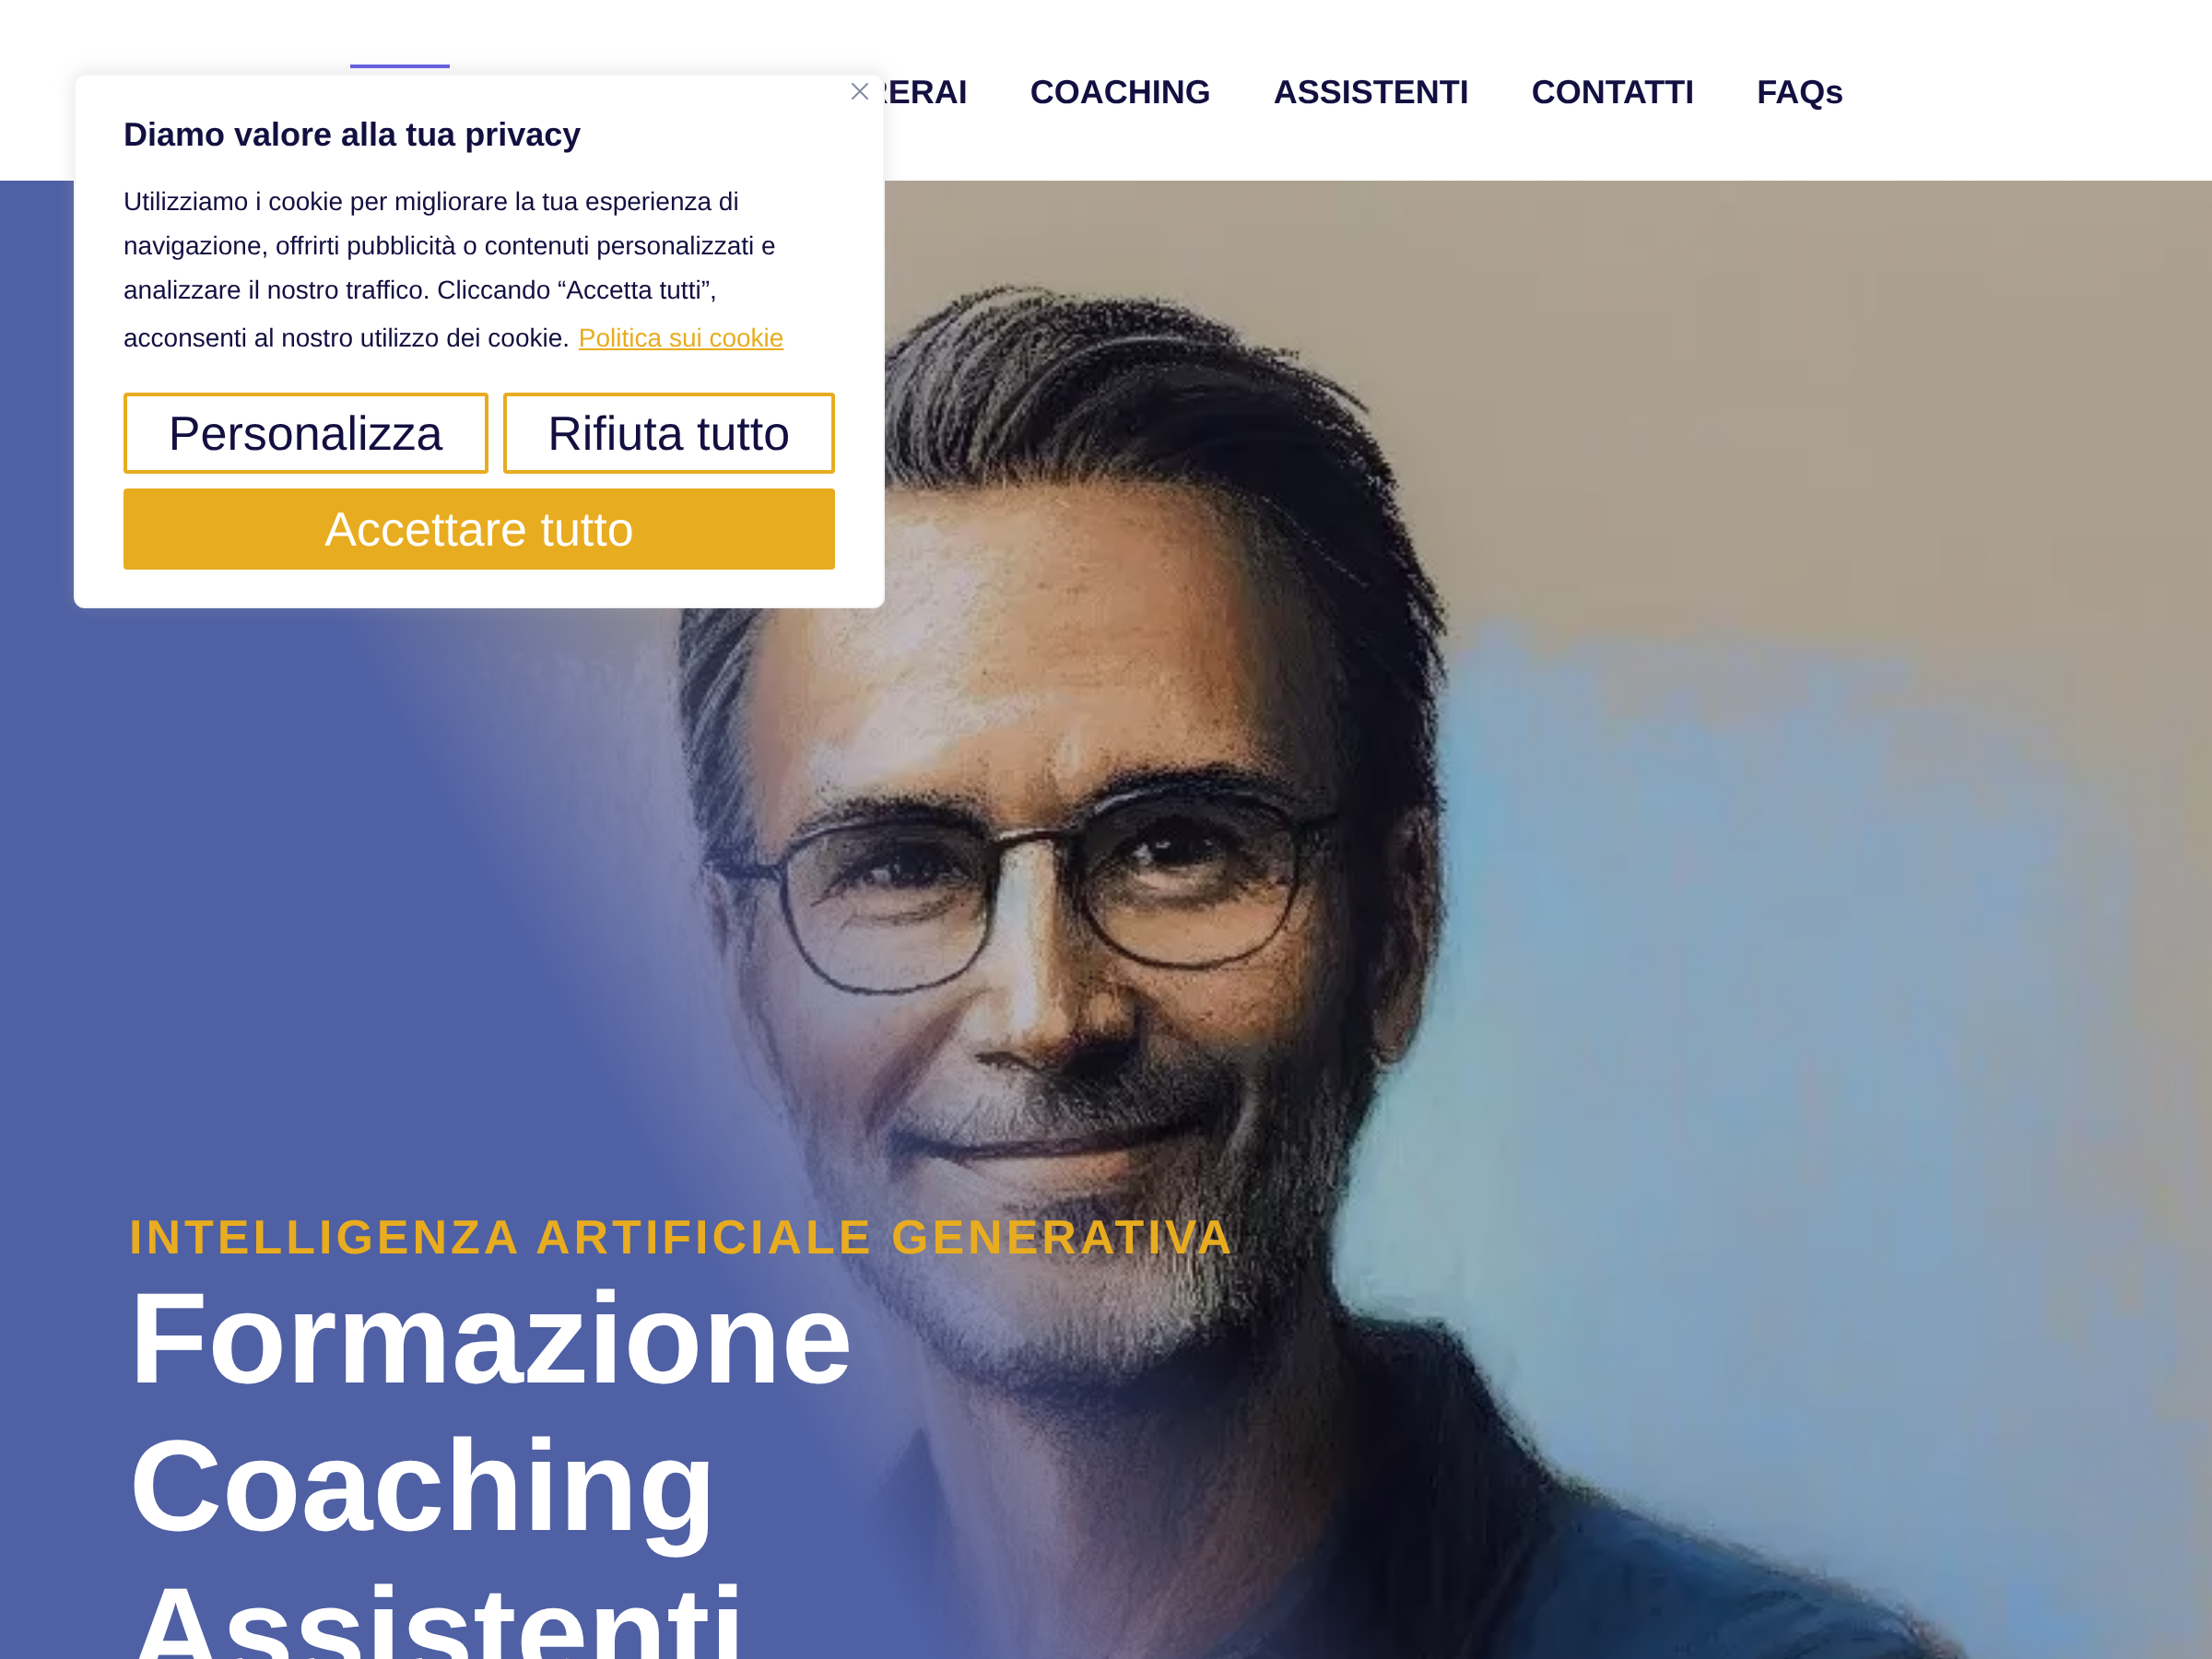Select FAQs in the navigation bar
2212x1659 pixels.
pyautogui.click(x=1799, y=92)
